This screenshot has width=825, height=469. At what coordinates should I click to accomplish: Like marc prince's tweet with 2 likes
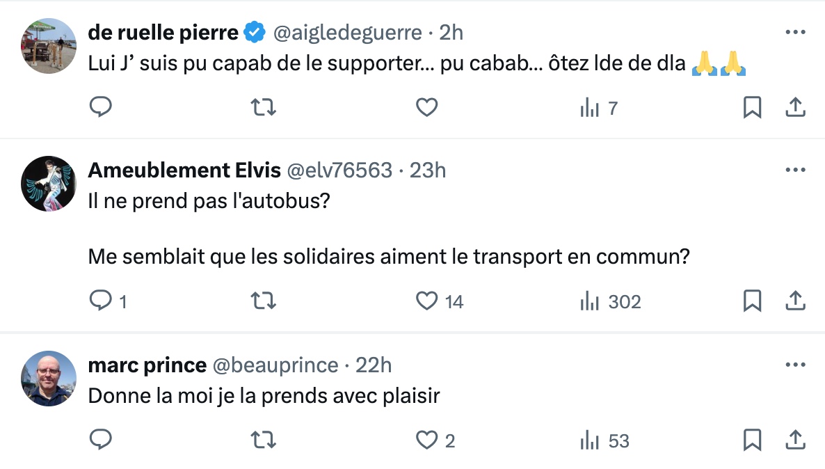click(x=426, y=440)
